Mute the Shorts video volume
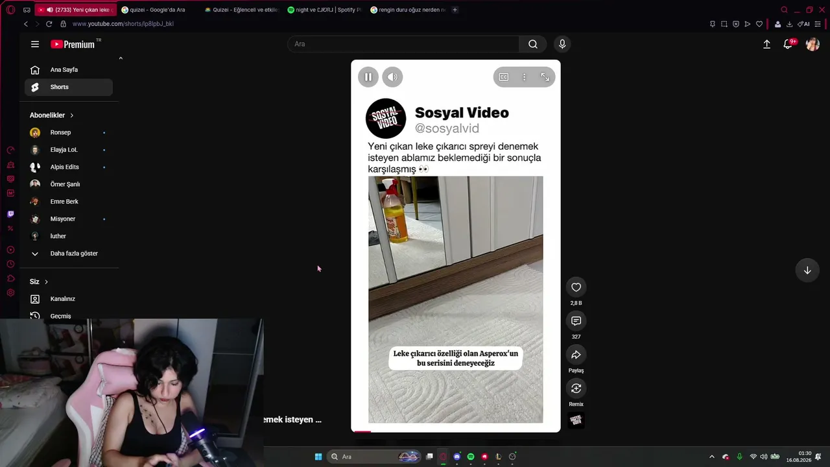830x467 pixels. [392, 77]
